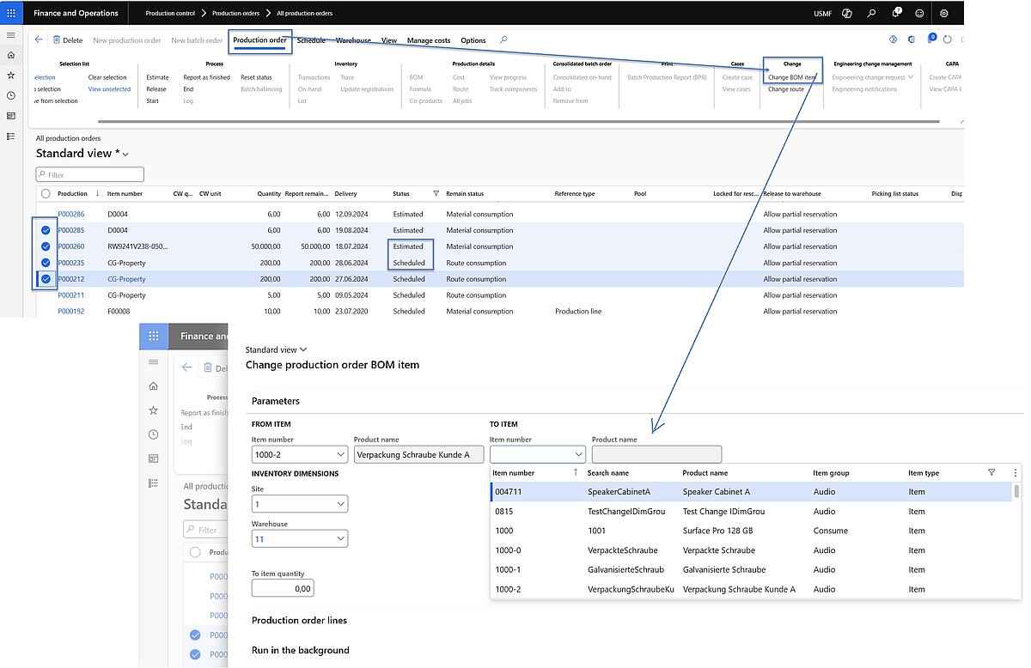Refresh the page using the circular arrow icon

[x=948, y=39]
